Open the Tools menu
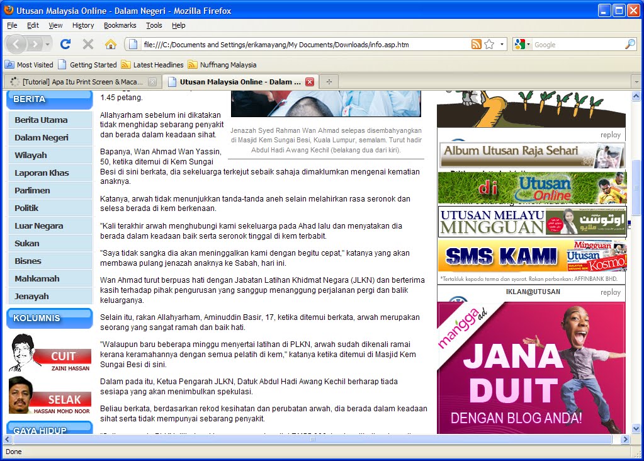644x461 pixels. (x=154, y=25)
